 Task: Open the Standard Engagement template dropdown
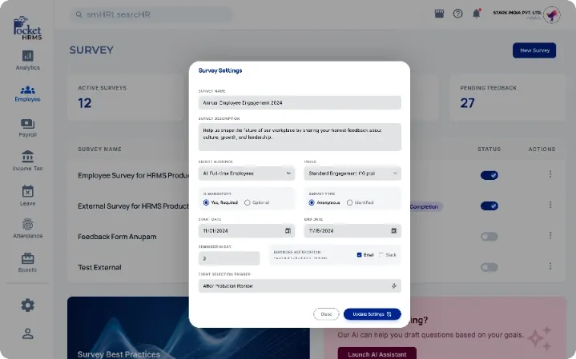[352, 173]
